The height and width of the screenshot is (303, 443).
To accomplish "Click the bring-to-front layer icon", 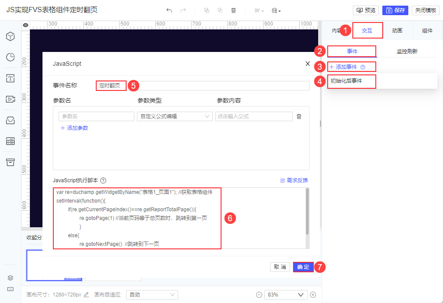I will [x=206, y=10].
